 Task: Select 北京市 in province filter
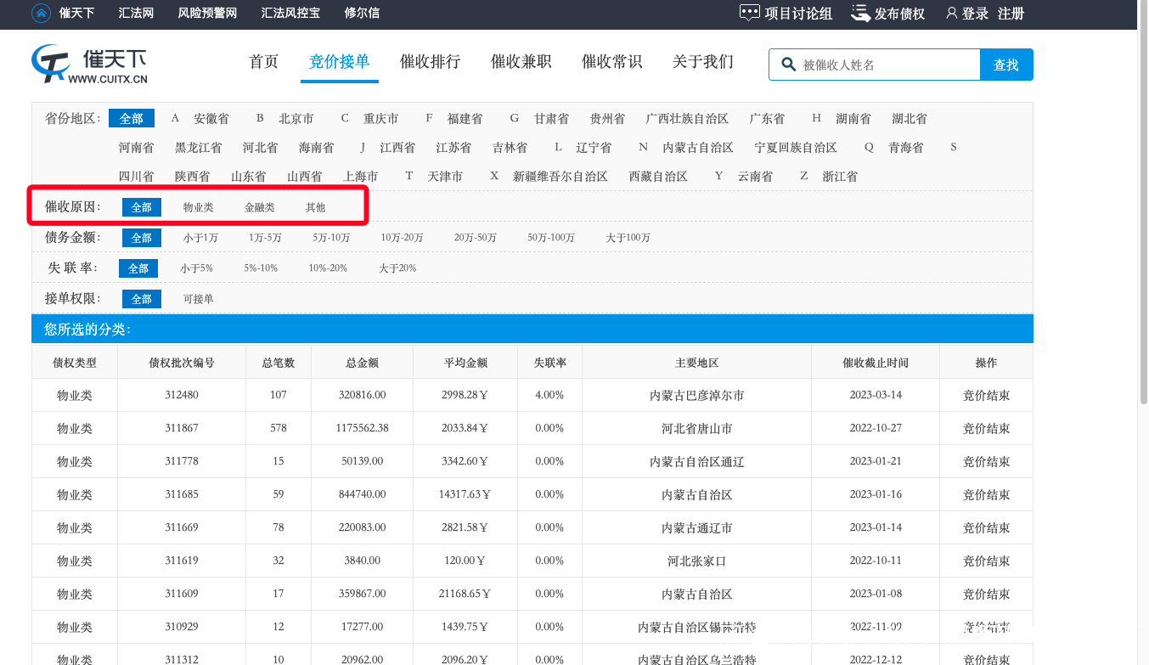tap(296, 119)
